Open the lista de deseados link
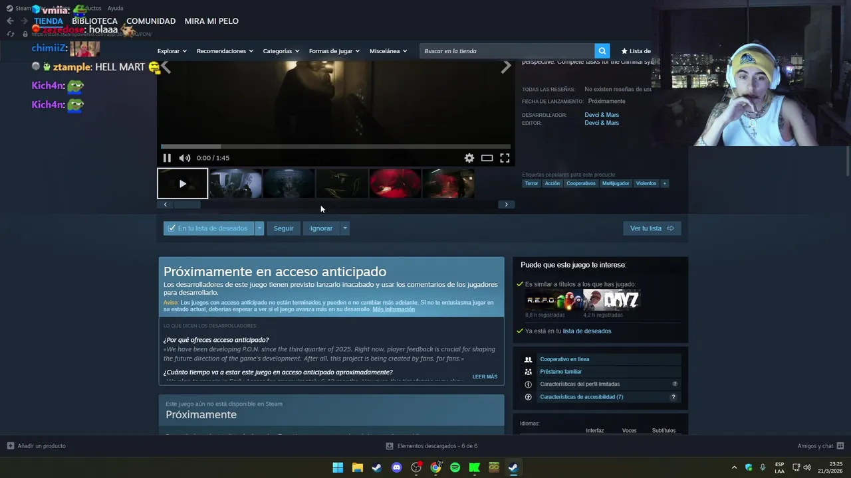This screenshot has width=851, height=478. pyautogui.click(x=587, y=331)
